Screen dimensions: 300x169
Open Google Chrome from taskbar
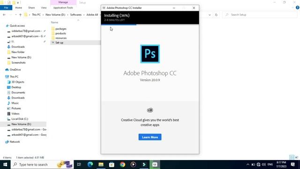pos(122,165)
